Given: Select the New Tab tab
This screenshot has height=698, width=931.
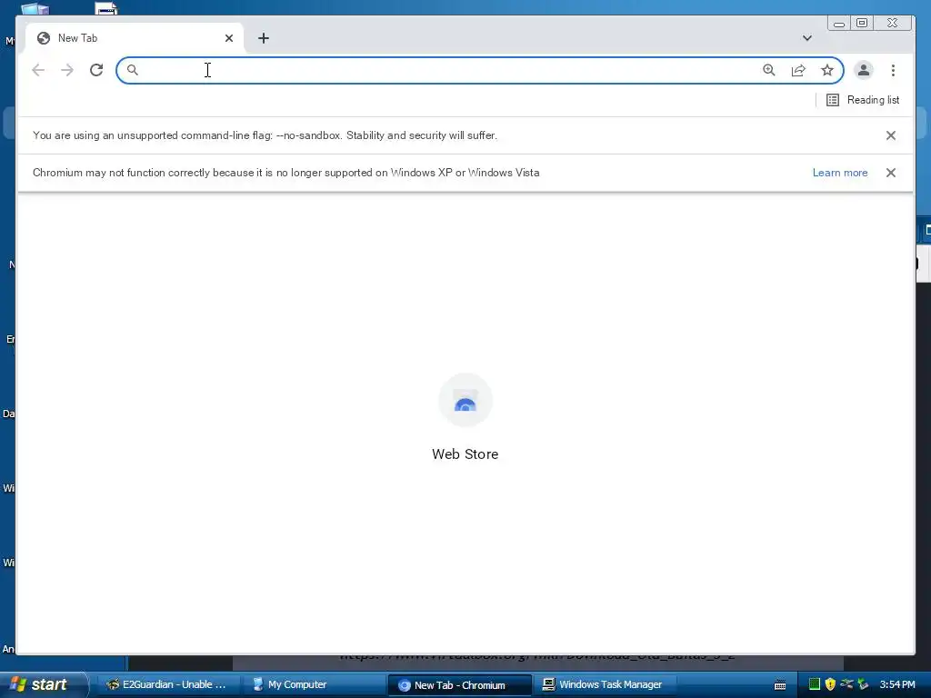Looking at the screenshot, I should point(134,38).
